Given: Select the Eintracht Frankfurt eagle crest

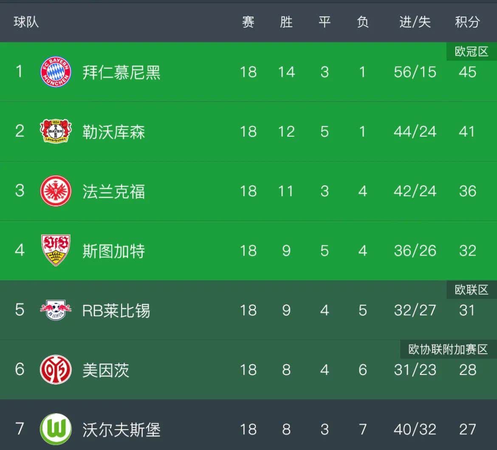Looking at the screenshot, I should click(56, 191).
